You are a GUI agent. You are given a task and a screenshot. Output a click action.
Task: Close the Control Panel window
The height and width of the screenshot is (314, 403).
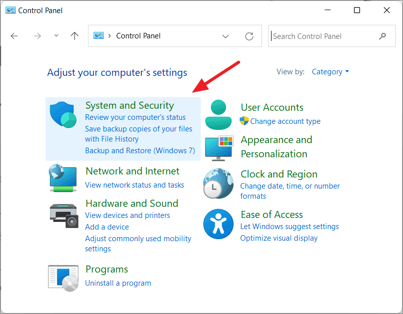coord(386,10)
